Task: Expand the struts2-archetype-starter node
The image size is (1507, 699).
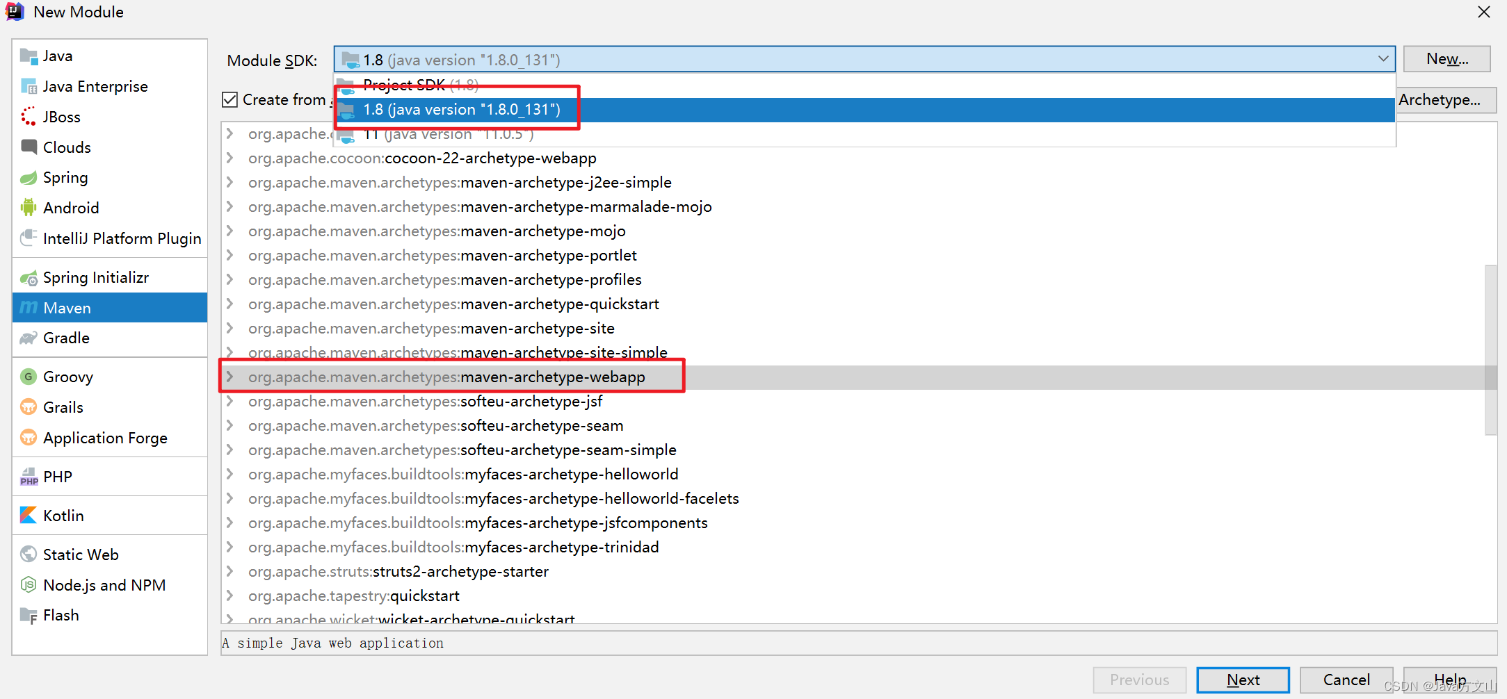Action: coord(230,572)
